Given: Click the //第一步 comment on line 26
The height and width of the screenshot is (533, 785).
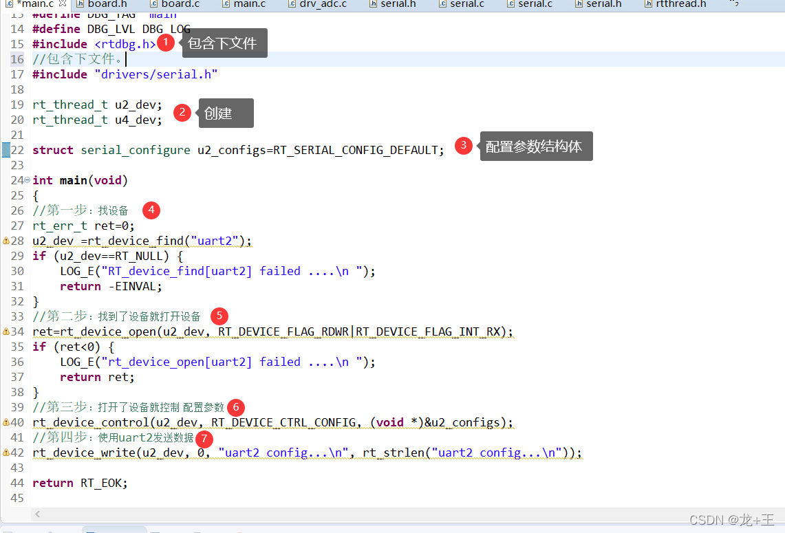Looking at the screenshot, I should pos(80,210).
